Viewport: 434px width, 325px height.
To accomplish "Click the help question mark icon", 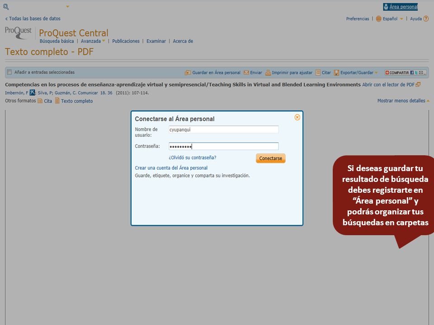I will tap(426, 19).
